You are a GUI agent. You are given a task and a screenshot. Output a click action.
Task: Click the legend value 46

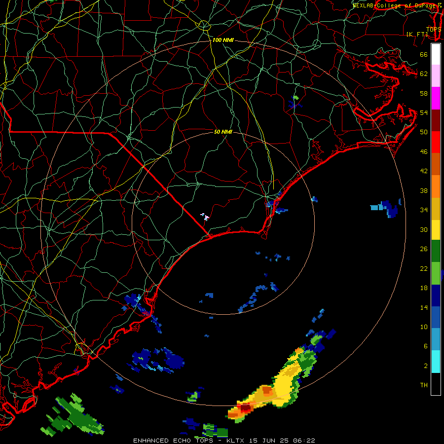(424, 152)
